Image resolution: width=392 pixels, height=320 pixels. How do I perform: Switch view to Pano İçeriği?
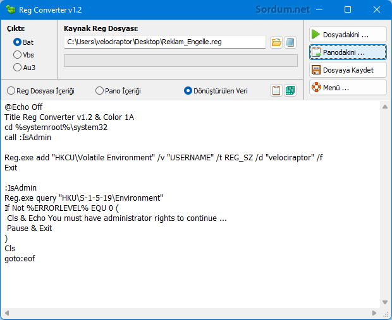pos(100,91)
